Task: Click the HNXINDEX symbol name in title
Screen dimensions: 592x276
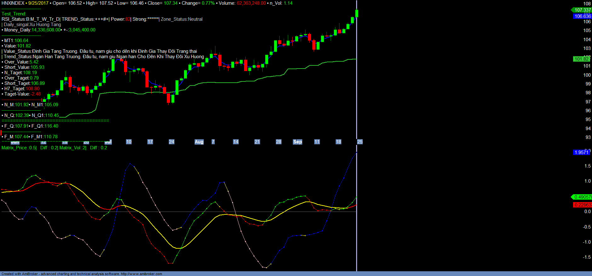Action: tap(13, 3)
